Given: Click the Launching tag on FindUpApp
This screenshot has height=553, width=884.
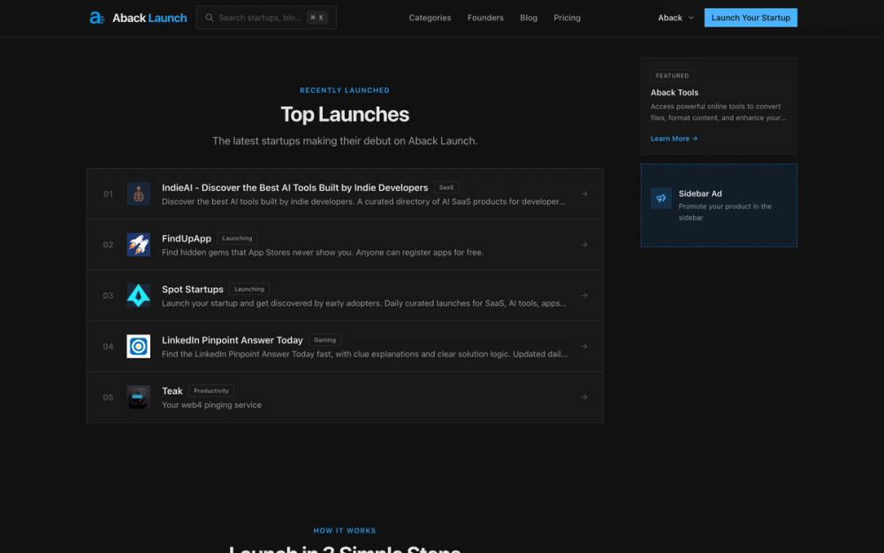Looking at the screenshot, I should (x=237, y=239).
